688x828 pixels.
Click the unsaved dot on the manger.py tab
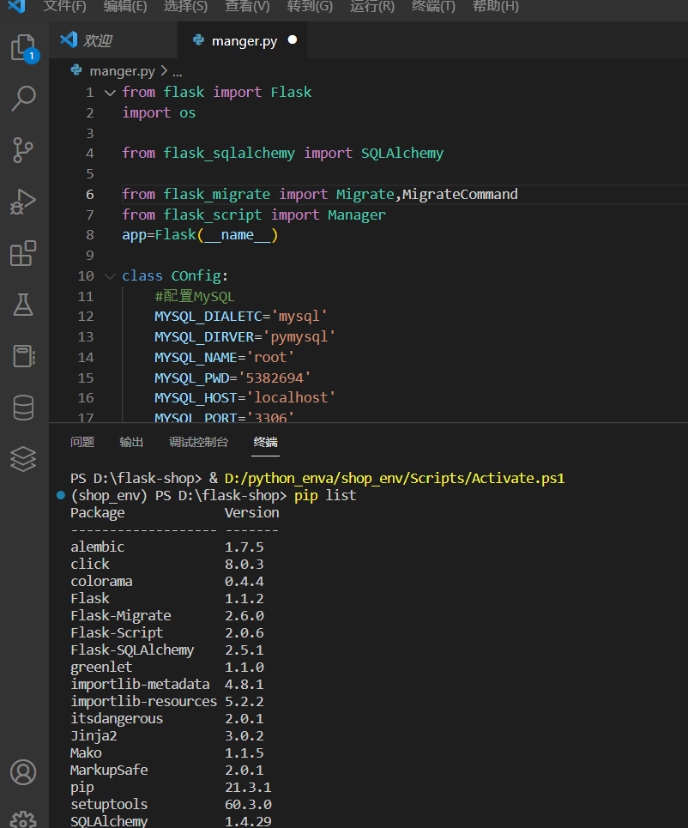[293, 40]
